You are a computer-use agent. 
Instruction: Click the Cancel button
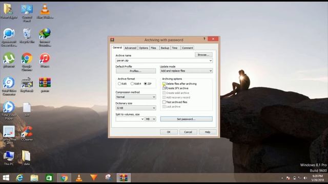coord(188,132)
